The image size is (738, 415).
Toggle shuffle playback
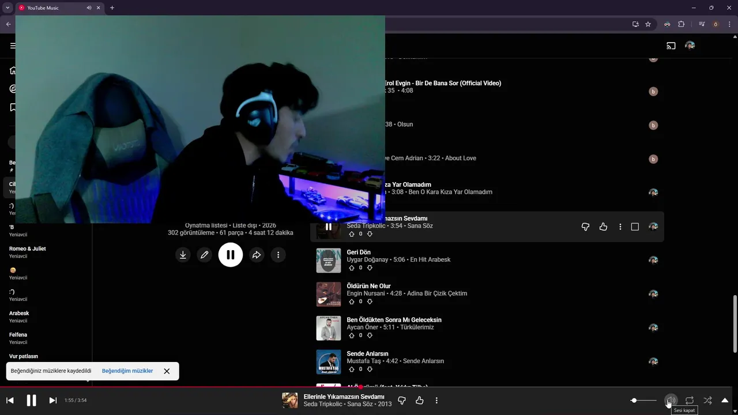point(707,401)
